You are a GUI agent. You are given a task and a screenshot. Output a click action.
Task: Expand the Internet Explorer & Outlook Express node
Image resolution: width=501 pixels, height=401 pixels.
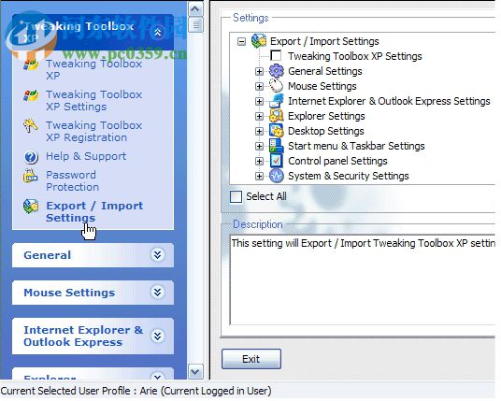coord(259,101)
